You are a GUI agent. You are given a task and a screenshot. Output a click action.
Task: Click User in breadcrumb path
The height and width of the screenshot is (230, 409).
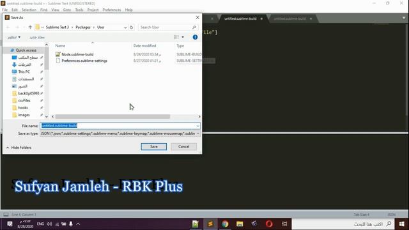[x=101, y=27]
